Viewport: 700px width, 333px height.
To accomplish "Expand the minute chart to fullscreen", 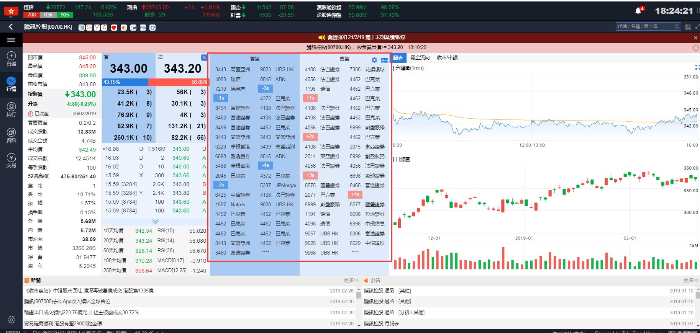I will (x=697, y=68).
